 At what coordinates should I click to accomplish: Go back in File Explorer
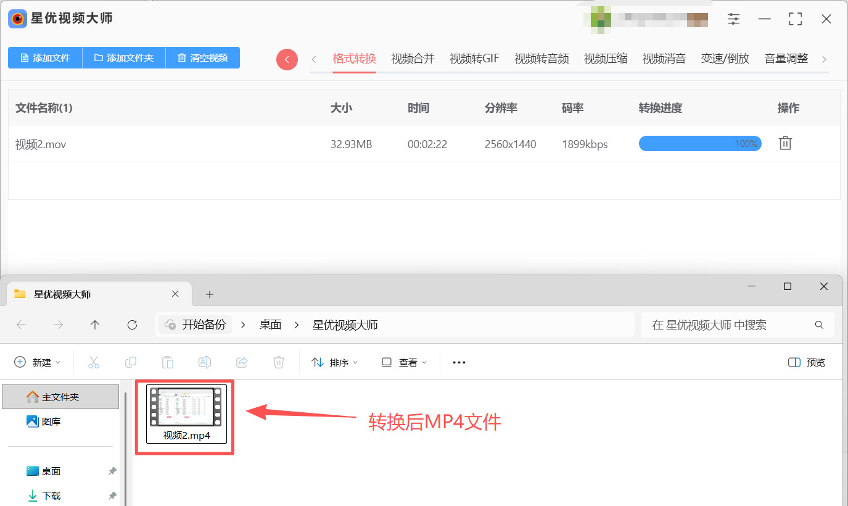21,325
